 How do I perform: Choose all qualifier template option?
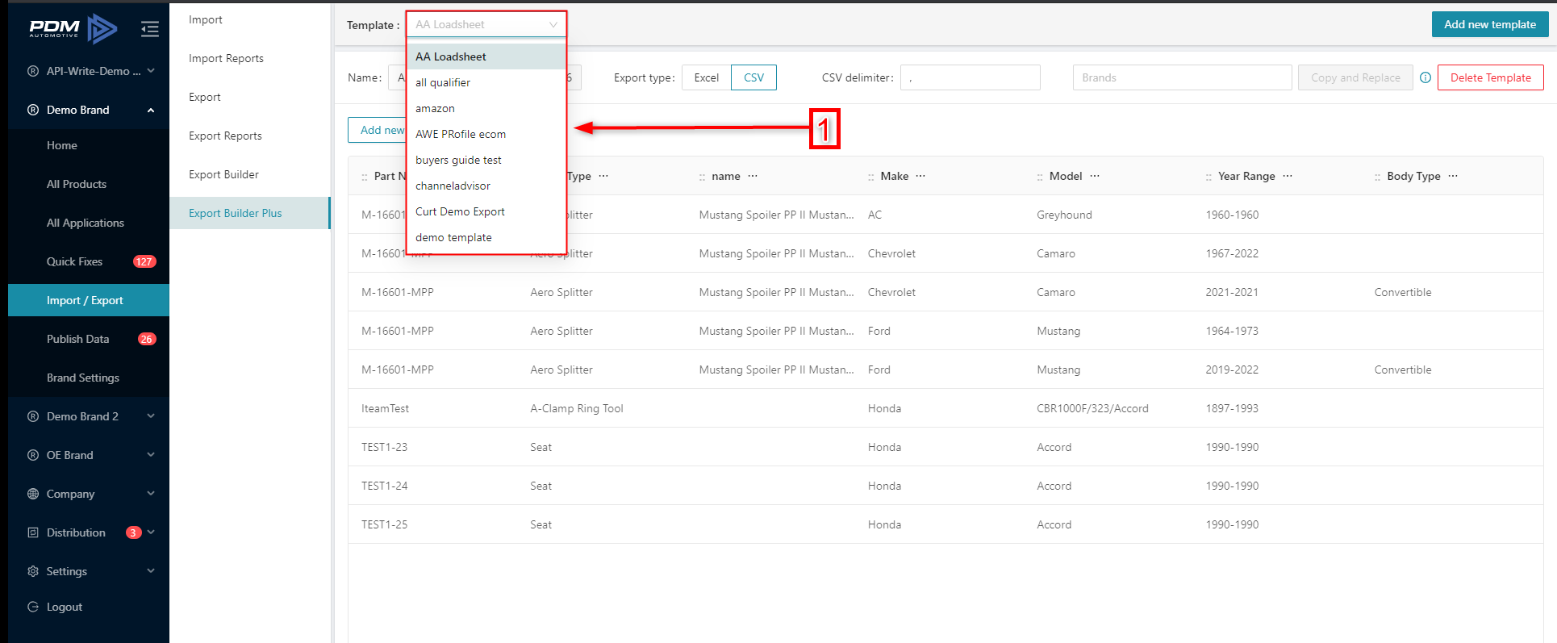click(486, 82)
